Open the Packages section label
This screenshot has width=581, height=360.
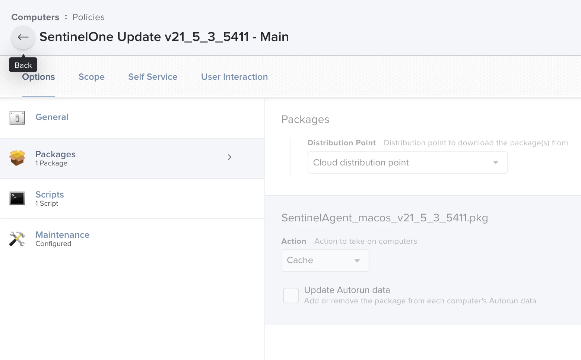point(55,154)
